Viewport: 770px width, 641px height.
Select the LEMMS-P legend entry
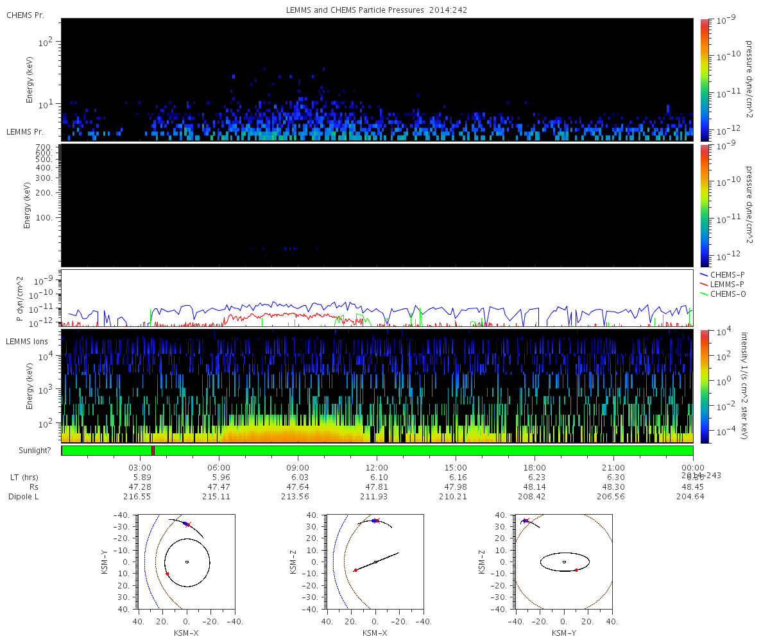pyautogui.click(x=726, y=284)
